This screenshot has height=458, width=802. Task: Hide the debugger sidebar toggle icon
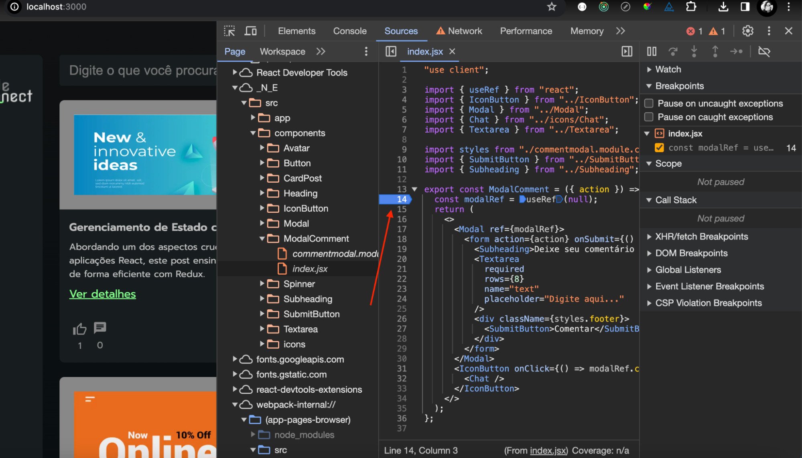pyautogui.click(x=627, y=51)
